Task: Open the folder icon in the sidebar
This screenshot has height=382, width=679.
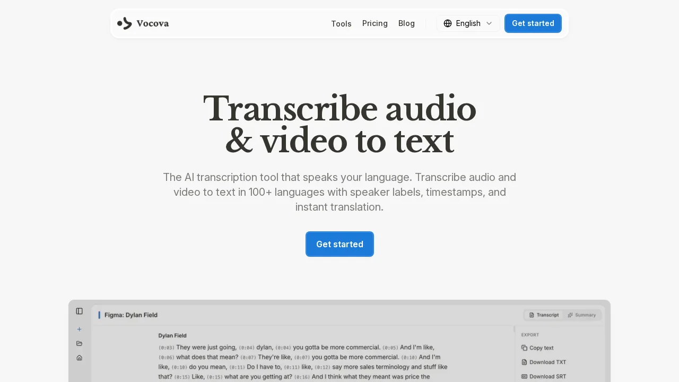Action: coord(79,343)
